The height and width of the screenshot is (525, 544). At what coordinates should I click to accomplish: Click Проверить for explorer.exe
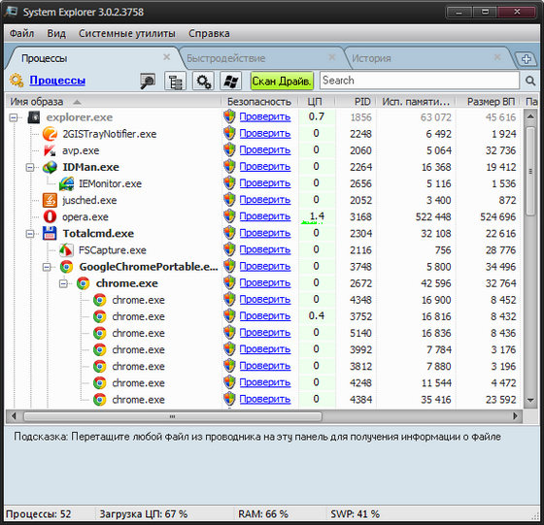coord(265,116)
